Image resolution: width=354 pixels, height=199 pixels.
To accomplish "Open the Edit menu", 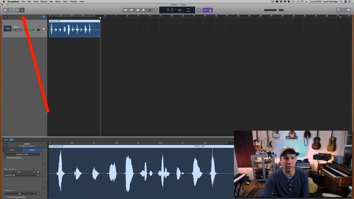I will (29, 2).
